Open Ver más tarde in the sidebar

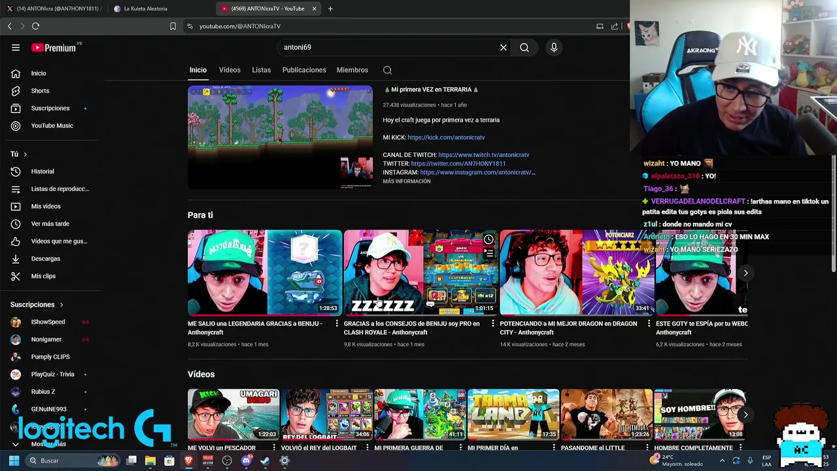[50, 224]
